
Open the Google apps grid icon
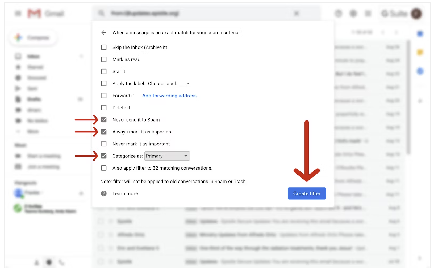[x=368, y=14]
